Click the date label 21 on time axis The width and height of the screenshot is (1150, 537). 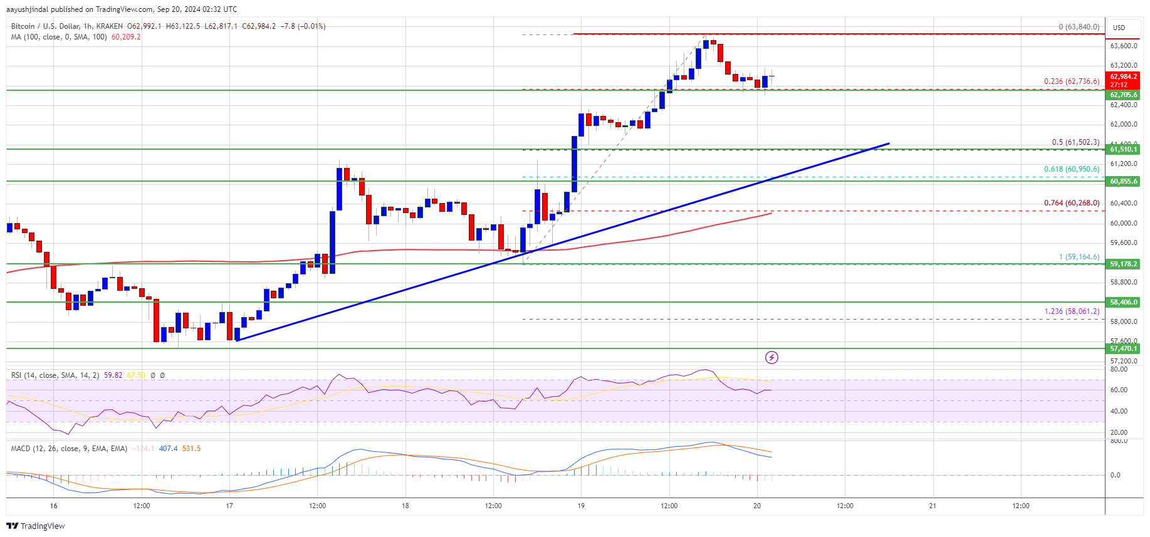[933, 506]
